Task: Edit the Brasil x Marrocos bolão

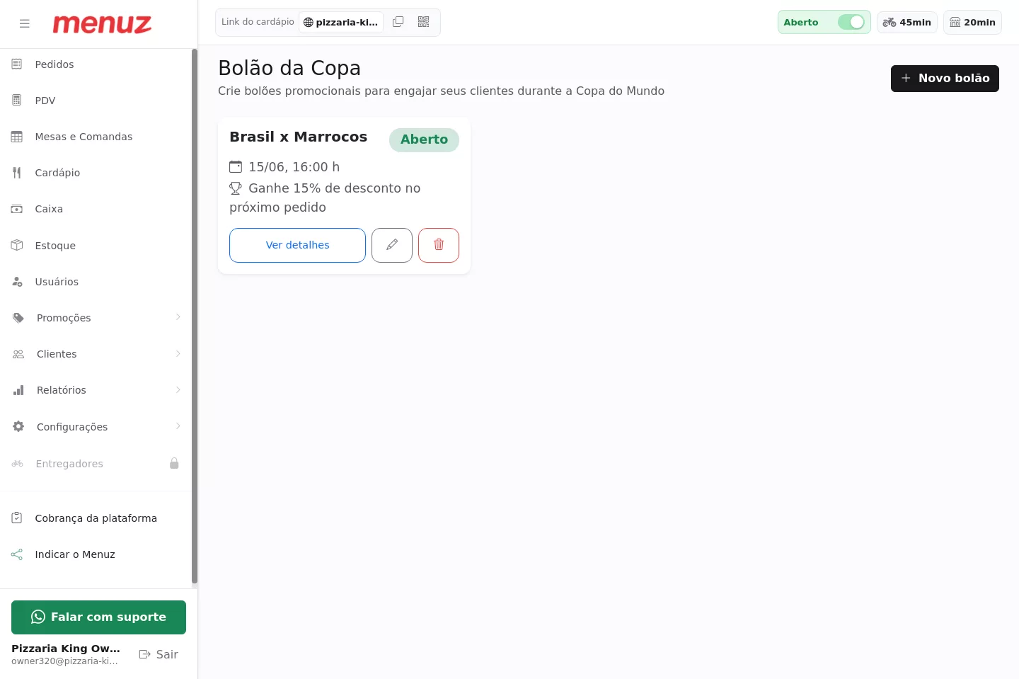Action: point(392,245)
